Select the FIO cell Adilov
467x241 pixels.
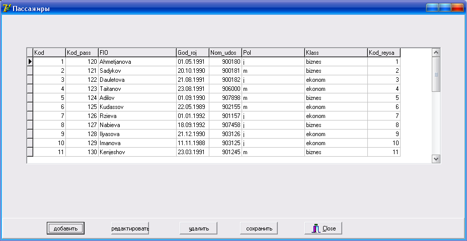[x=137, y=98]
